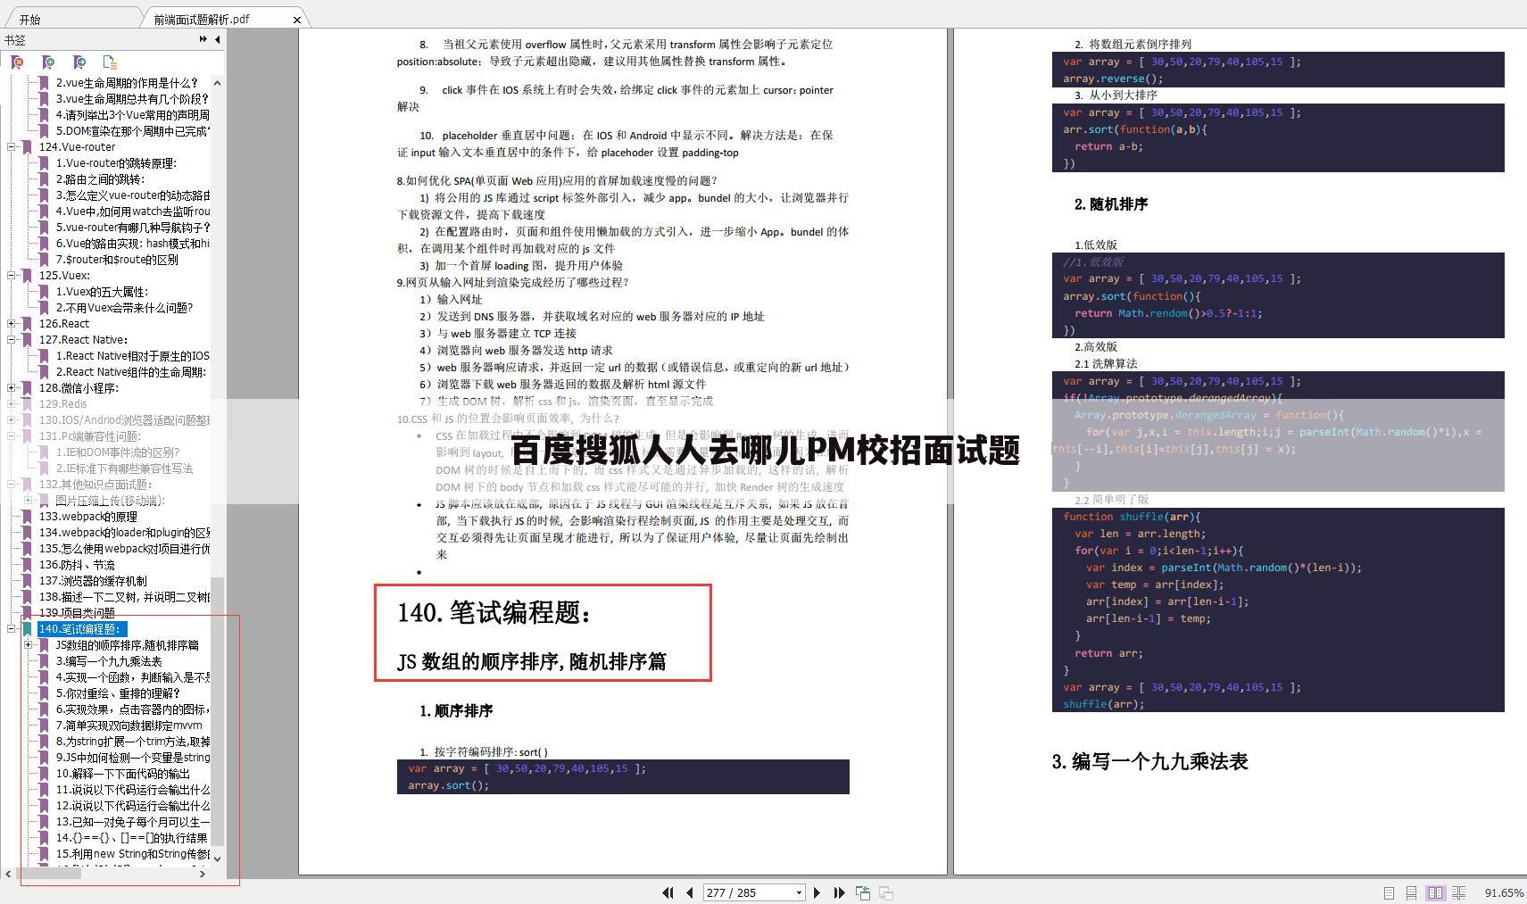Open bookmark 10.解释一下下面代码的输出
The height and width of the screenshot is (904, 1527).
pos(123,774)
